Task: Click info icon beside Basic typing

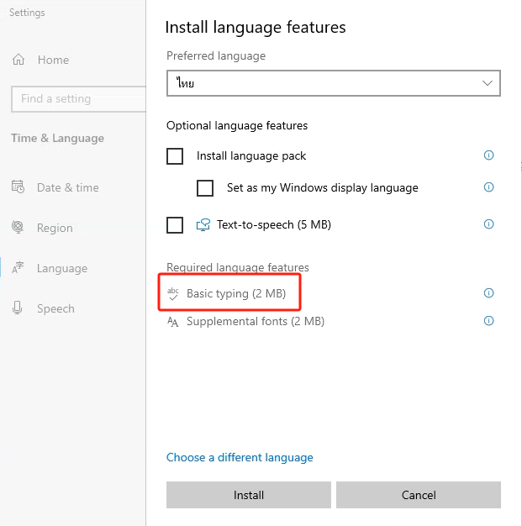Action: tap(488, 293)
